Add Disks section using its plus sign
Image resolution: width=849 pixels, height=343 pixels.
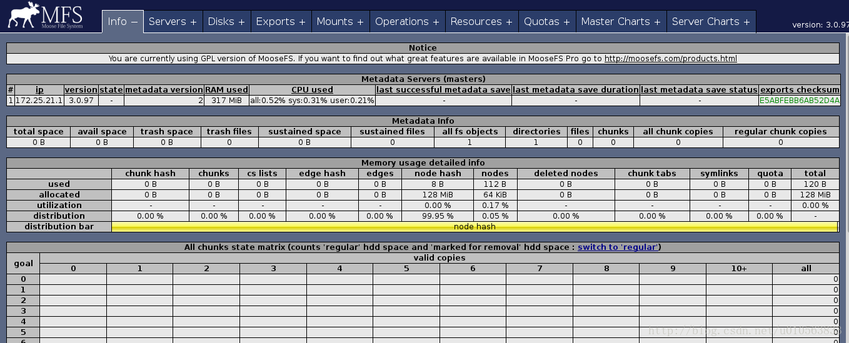(x=241, y=22)
